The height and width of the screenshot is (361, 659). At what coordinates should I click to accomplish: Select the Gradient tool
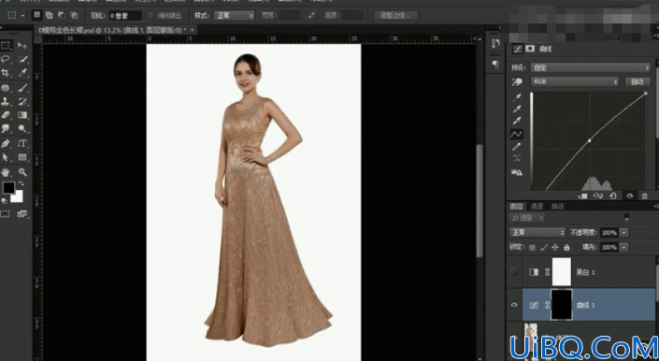pyautogui.click(x=22, y=115)
